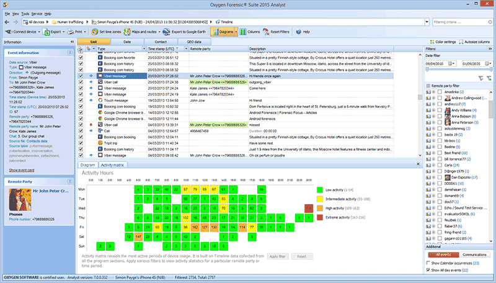
Task: Open the end date filter dropdown
Action: (x=489, y=64)
